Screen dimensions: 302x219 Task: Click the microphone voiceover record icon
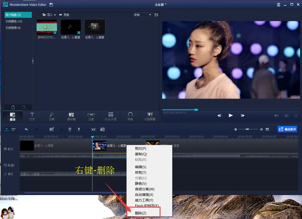click(x=78, y=130)
